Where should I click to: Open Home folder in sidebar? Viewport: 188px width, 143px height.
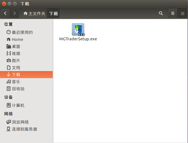point(17,39)
